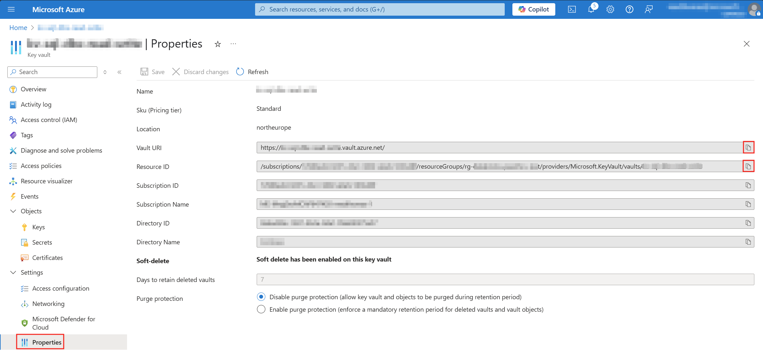Open the feedback icon in header
The image size is (763, 350).
tap(648, 10)
